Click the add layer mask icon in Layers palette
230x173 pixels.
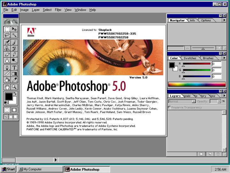coord(201,154)
